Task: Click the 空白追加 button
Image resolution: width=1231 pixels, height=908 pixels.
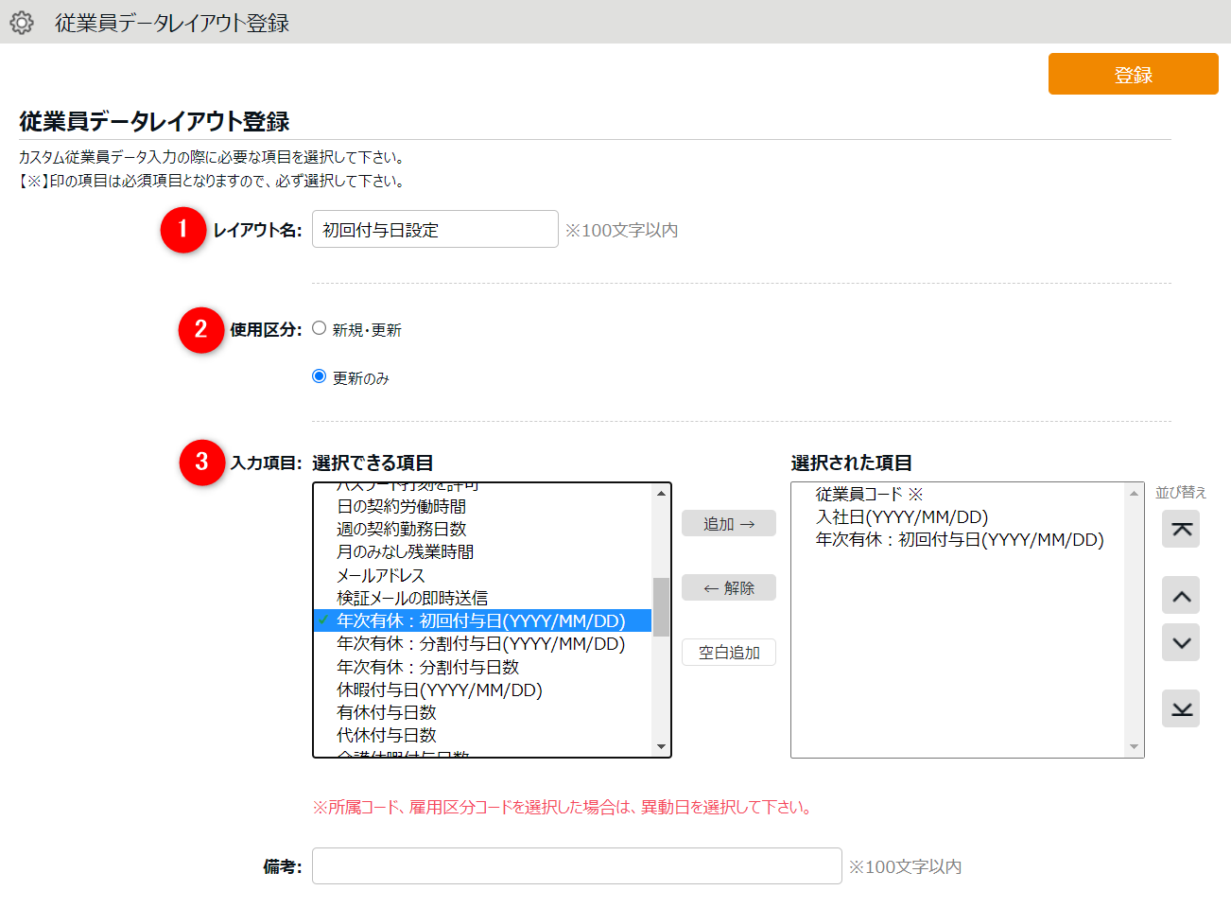Action: 728,653
